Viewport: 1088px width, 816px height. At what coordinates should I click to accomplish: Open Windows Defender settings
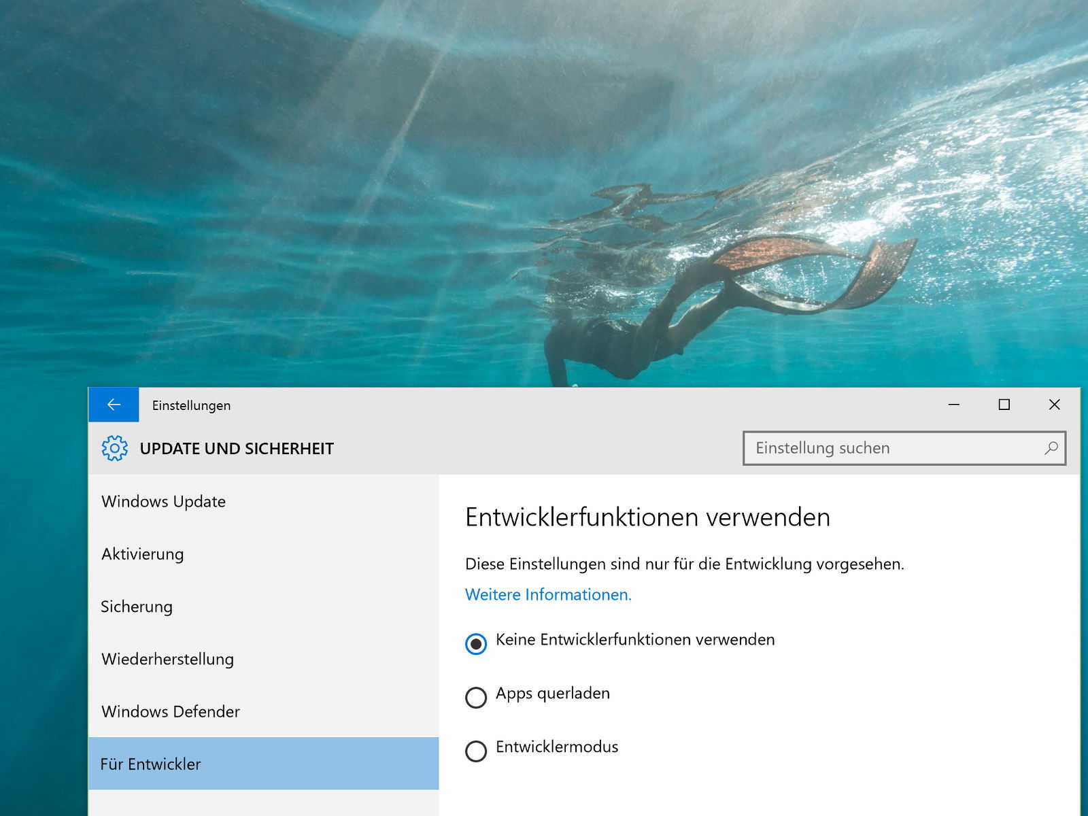(263, 711)
